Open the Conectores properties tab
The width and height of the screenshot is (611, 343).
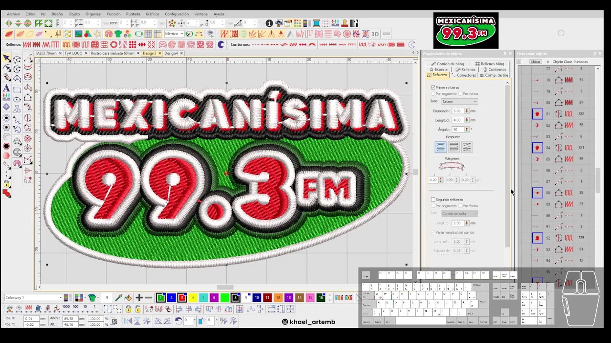[464, 75]
